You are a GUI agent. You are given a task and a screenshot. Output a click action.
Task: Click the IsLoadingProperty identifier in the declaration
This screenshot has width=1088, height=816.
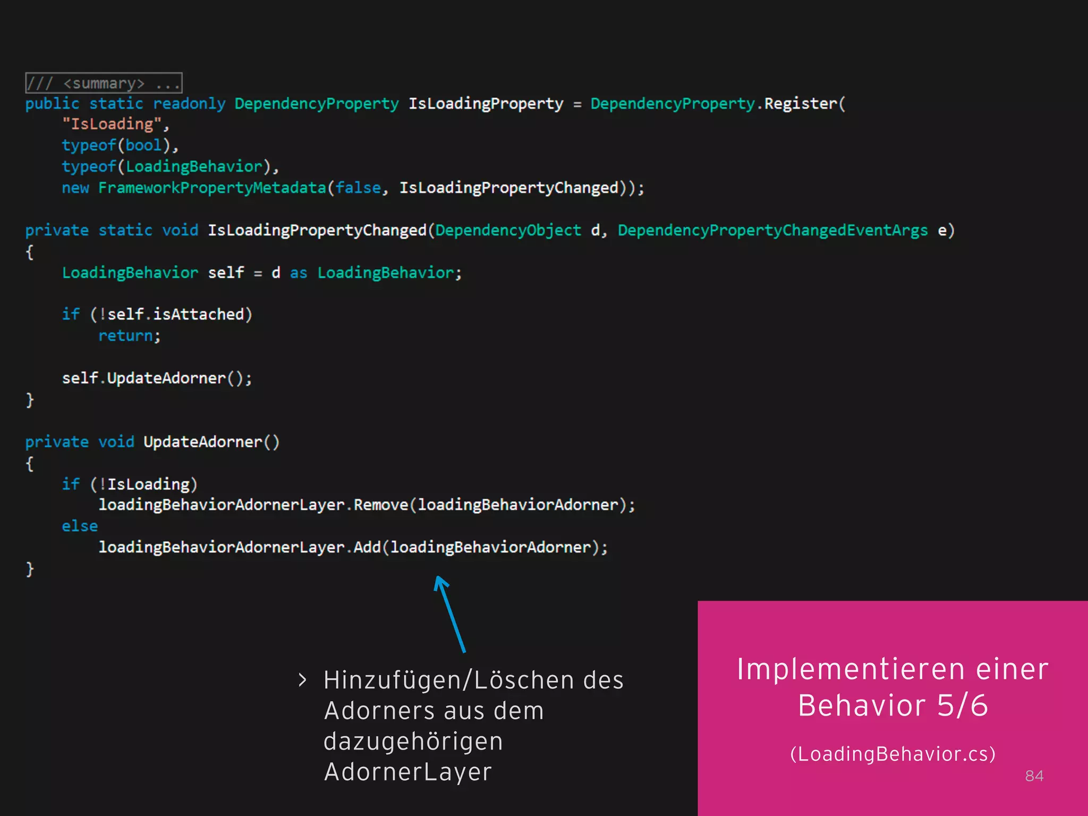(486, 104)
